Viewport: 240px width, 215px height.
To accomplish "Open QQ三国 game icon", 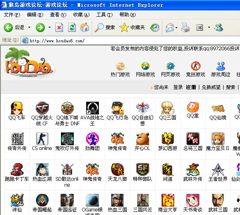I will click(167, 108).
